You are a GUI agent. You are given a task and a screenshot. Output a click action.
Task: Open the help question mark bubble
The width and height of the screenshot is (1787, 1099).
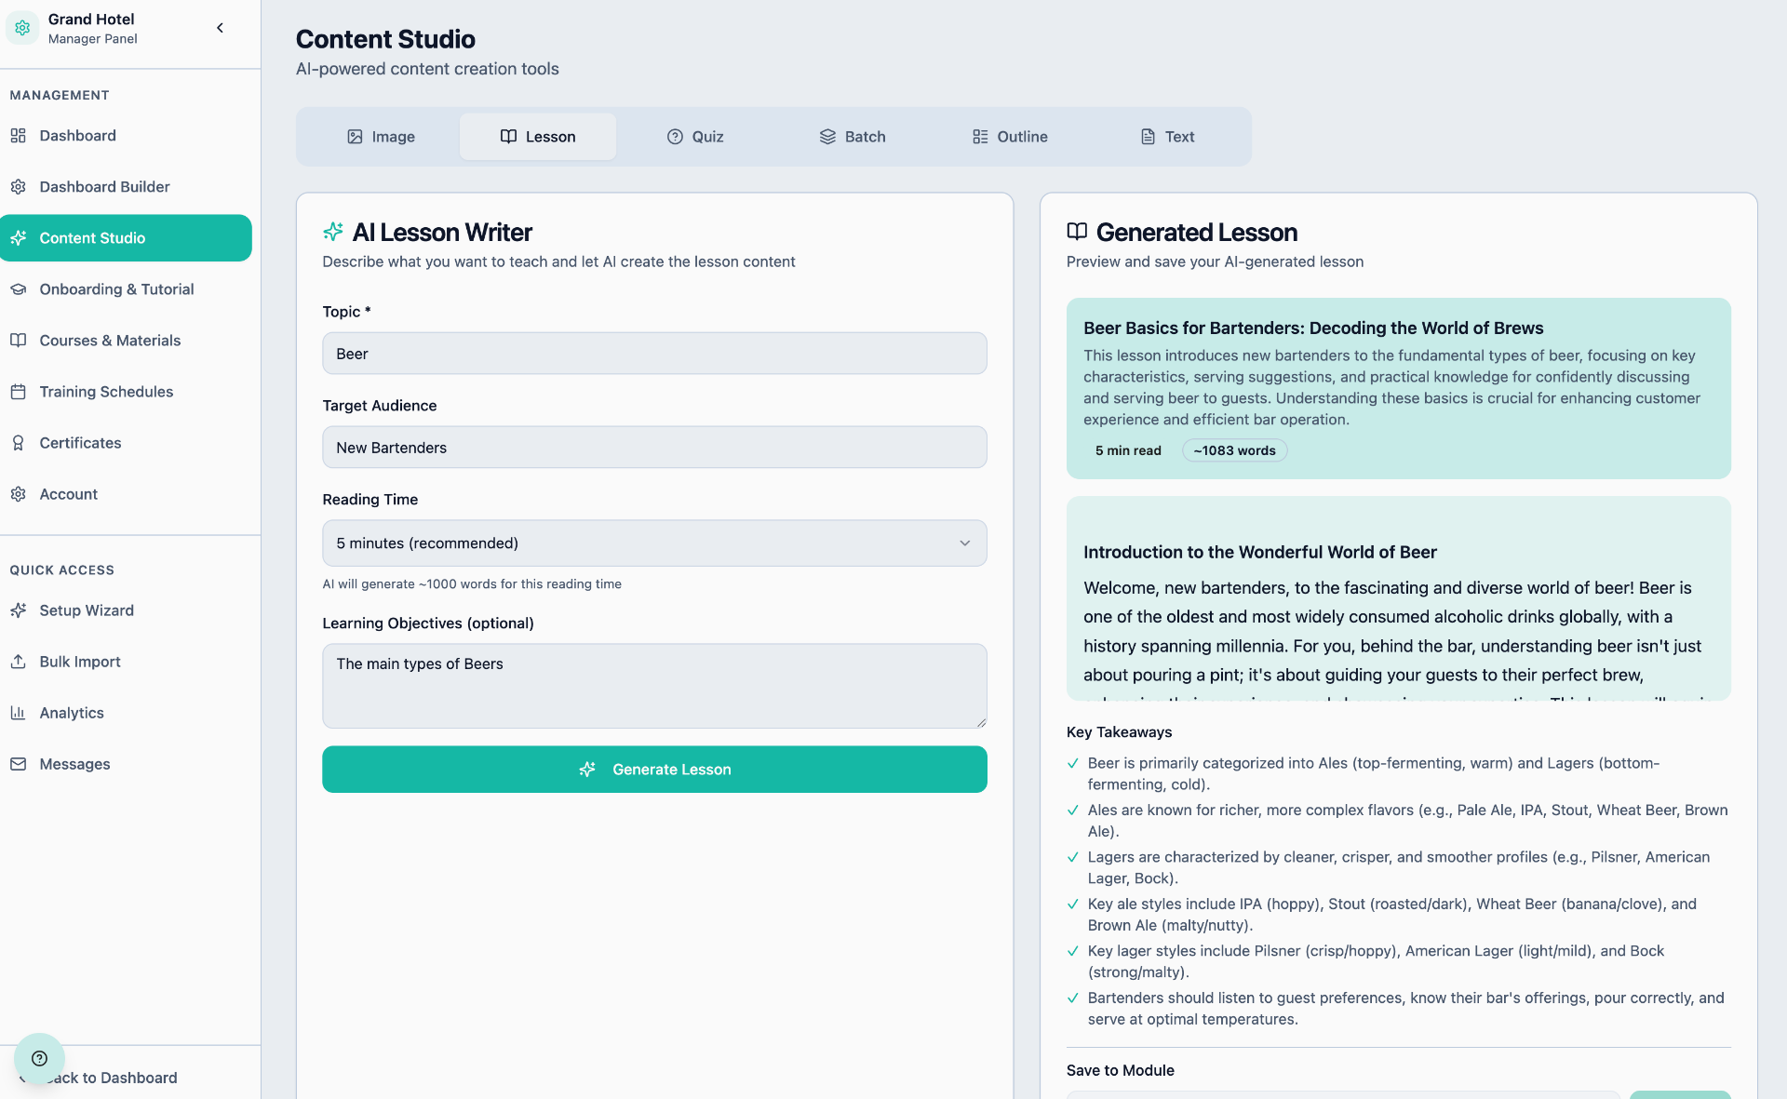(39, 1059)
